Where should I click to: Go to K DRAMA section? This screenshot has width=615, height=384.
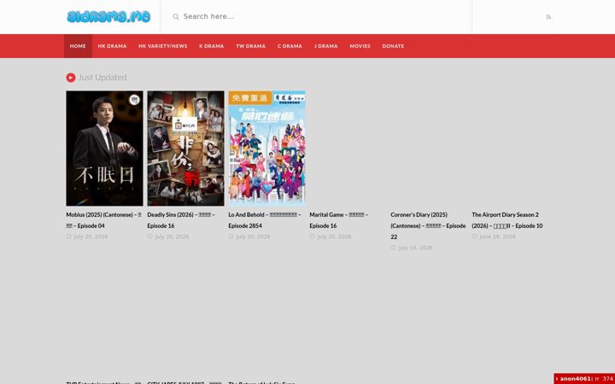212,46
